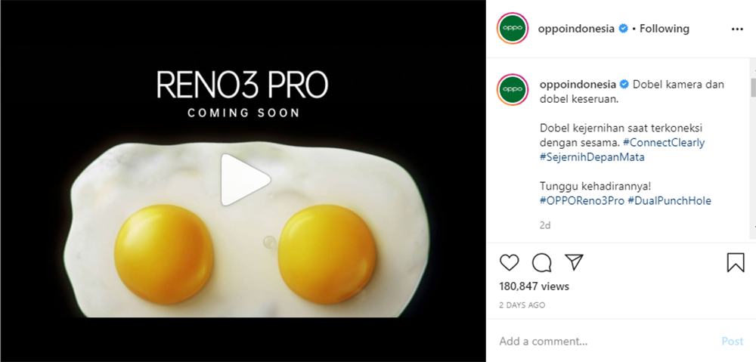Save the post with the bookmark icon

point(735,262)
